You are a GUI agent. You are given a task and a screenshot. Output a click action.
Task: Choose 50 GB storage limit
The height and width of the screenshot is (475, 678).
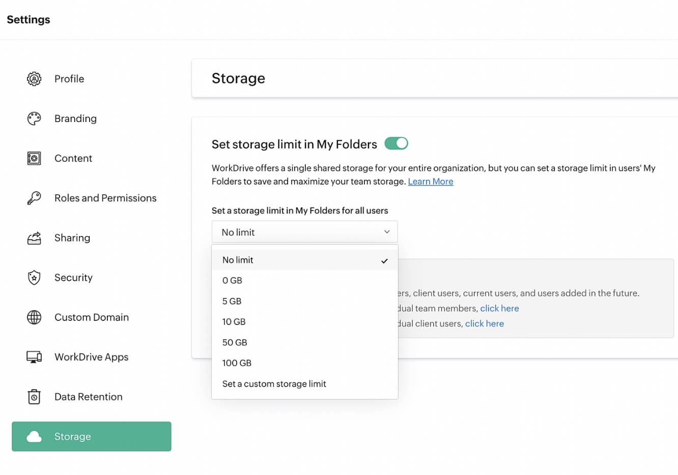tap(235, 342)
